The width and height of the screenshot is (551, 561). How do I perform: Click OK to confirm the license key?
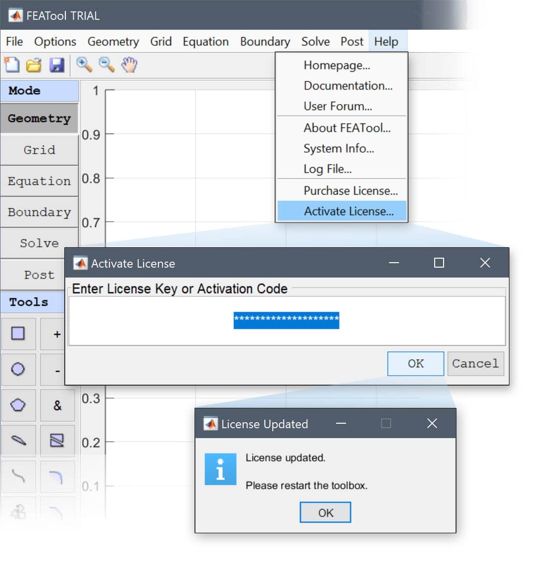click(415, 363)
